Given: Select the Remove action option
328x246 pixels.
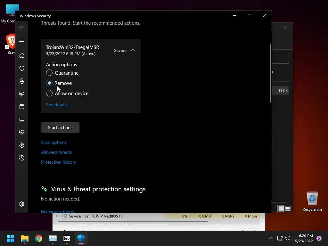Looking at the screenshot, I should click(x=59, y=83).
